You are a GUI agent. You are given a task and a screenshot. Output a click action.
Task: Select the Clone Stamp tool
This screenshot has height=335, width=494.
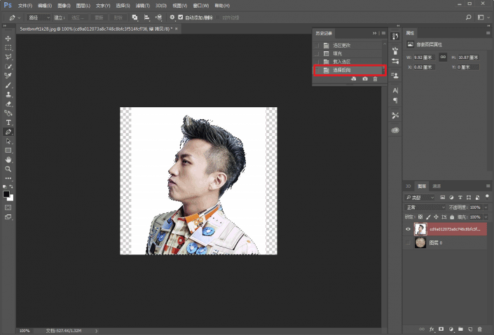(8, 95)
